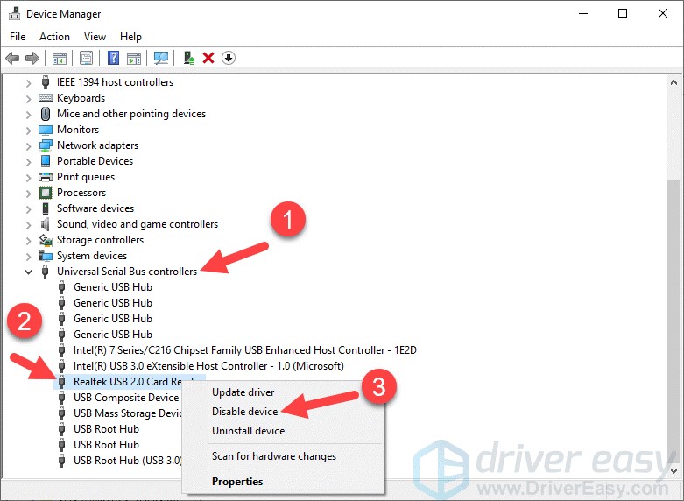This screenshot has height=501, width=684.
Task: Select USB Composite Device
Action: pos(126,398)
